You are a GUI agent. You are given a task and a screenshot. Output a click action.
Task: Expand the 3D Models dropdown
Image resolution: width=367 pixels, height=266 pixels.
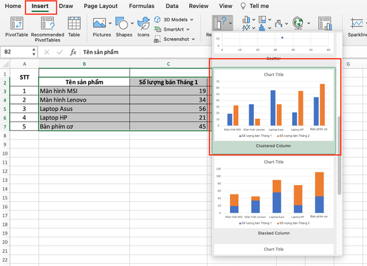click(192, 19)
